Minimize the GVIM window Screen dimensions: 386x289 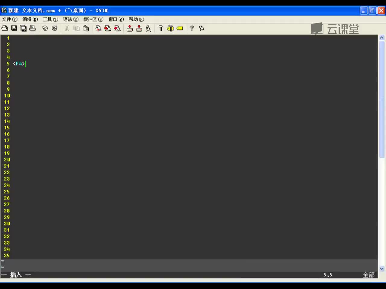[364, 11]
